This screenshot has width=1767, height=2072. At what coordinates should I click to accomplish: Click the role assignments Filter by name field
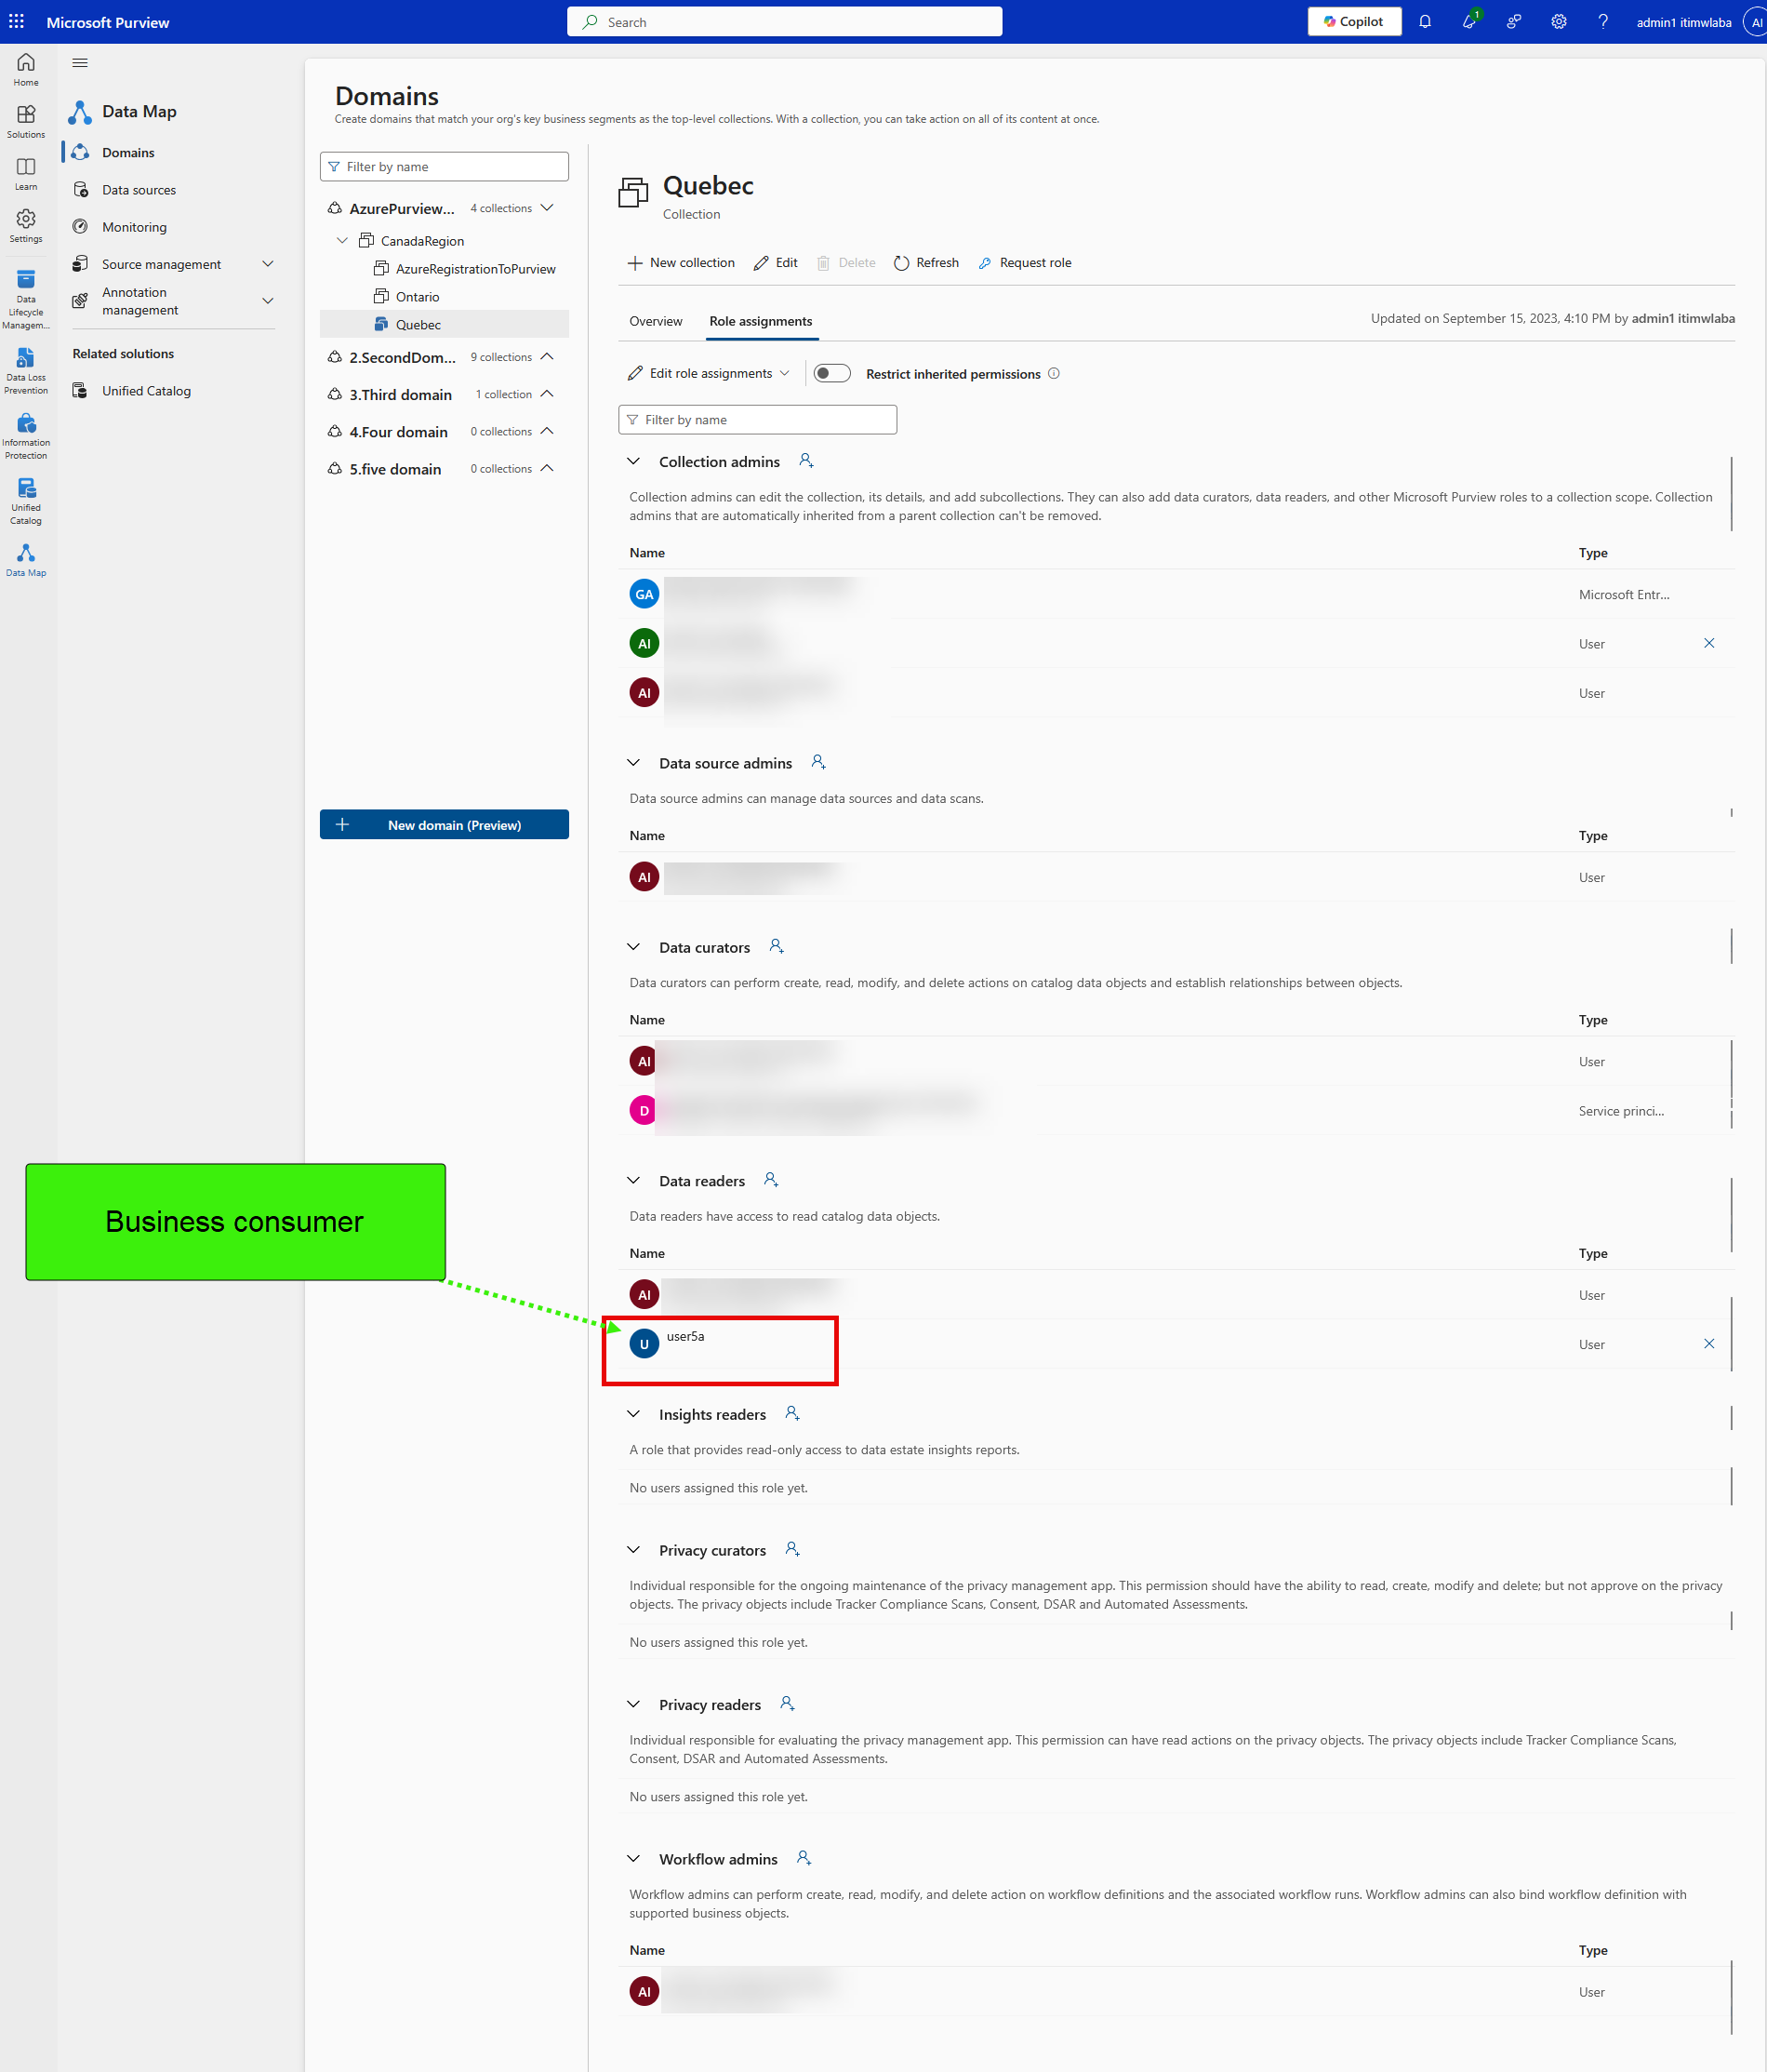click(757, 419)
